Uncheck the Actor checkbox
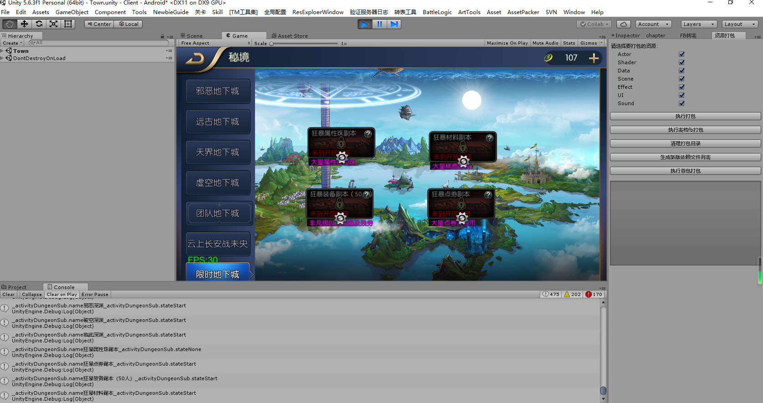Screen dimensions: 763x403 (x=681, y=54)
